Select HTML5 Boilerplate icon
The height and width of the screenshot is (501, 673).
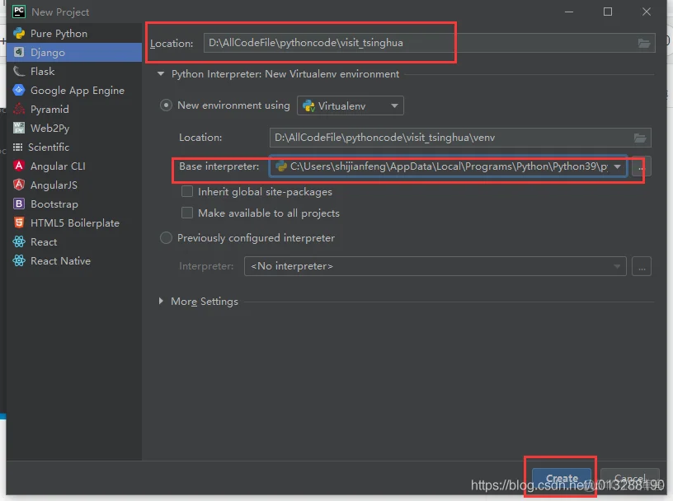point(19,222)
